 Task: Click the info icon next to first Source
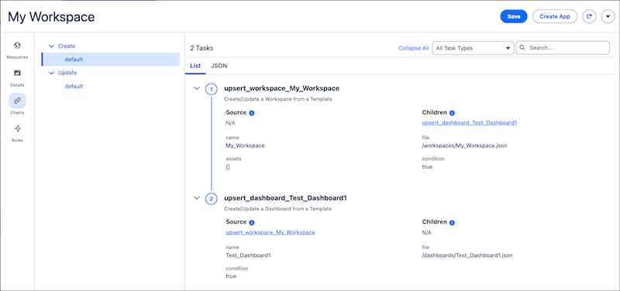click(x=251, y=113)
